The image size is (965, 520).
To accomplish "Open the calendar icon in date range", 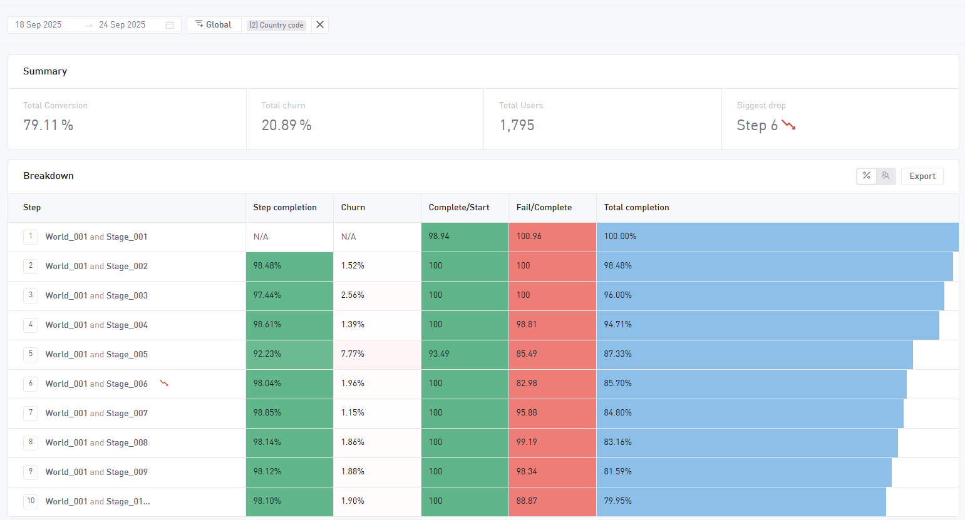I will pyautogui.click(x=170, y=25).
